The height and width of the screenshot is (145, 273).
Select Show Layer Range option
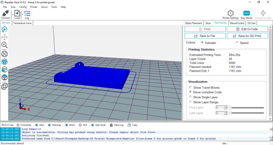click(x=190, y=102)
